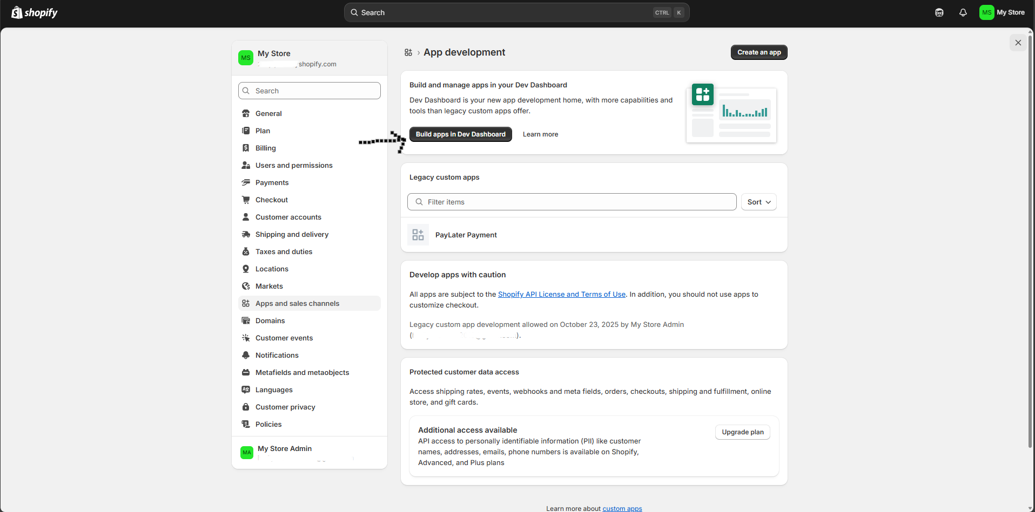
Task: Click the Locations pin icon
Action: pyautogui.click(x=246, y=269)
